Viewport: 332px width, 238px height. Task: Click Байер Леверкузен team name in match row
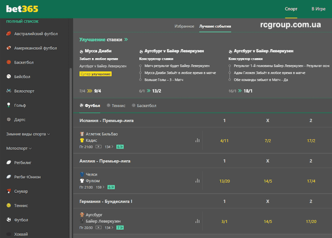click(103, 221)
